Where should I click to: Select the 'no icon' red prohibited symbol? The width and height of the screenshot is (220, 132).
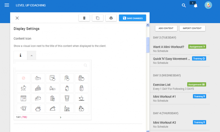click(23, 78)
